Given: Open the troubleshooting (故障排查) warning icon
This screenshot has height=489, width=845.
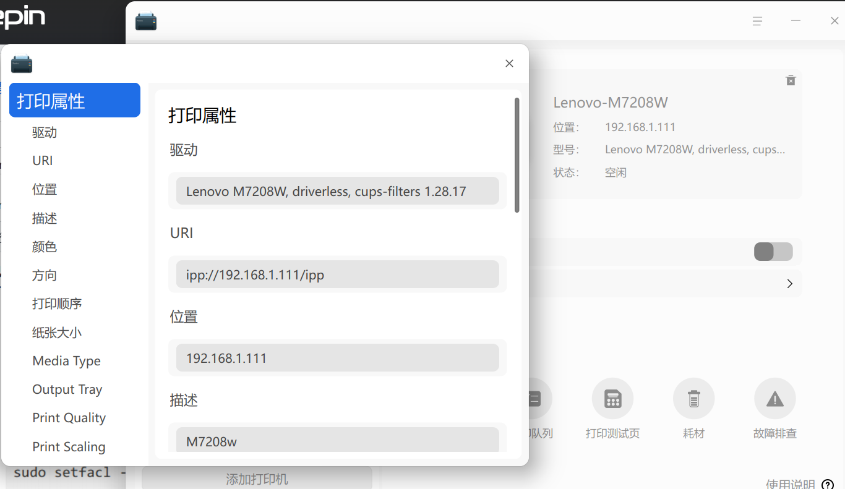Looking at the screenshot, I should [774, 399].
